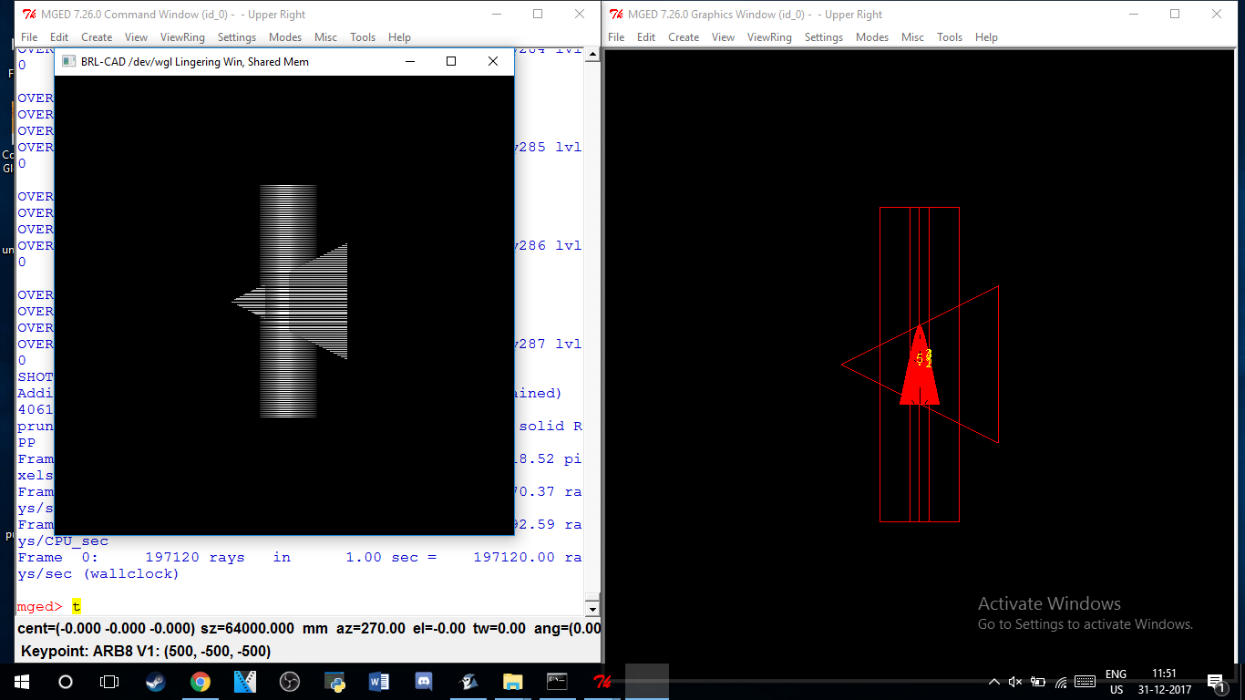The image size is (1245, 700).
Task: Open Tools menu in Graphics Window
Action: coord(950,37)
